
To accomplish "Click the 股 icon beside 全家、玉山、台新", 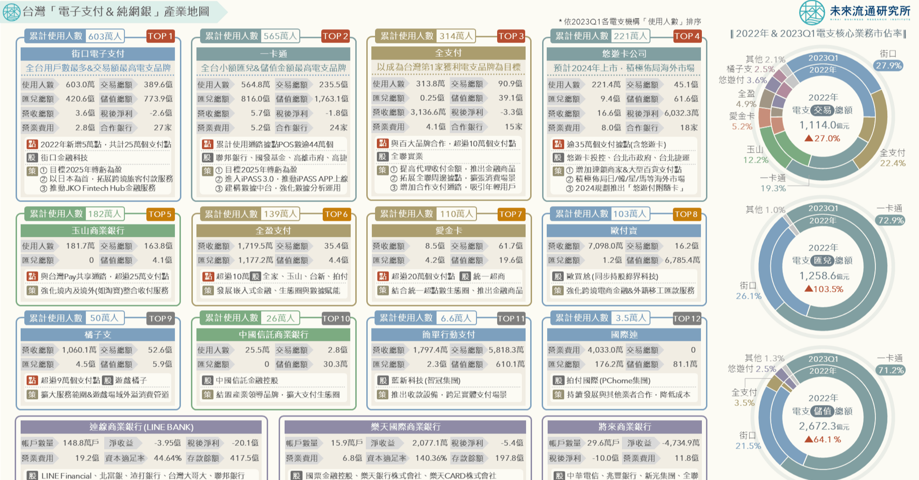I will click(256, 276).
